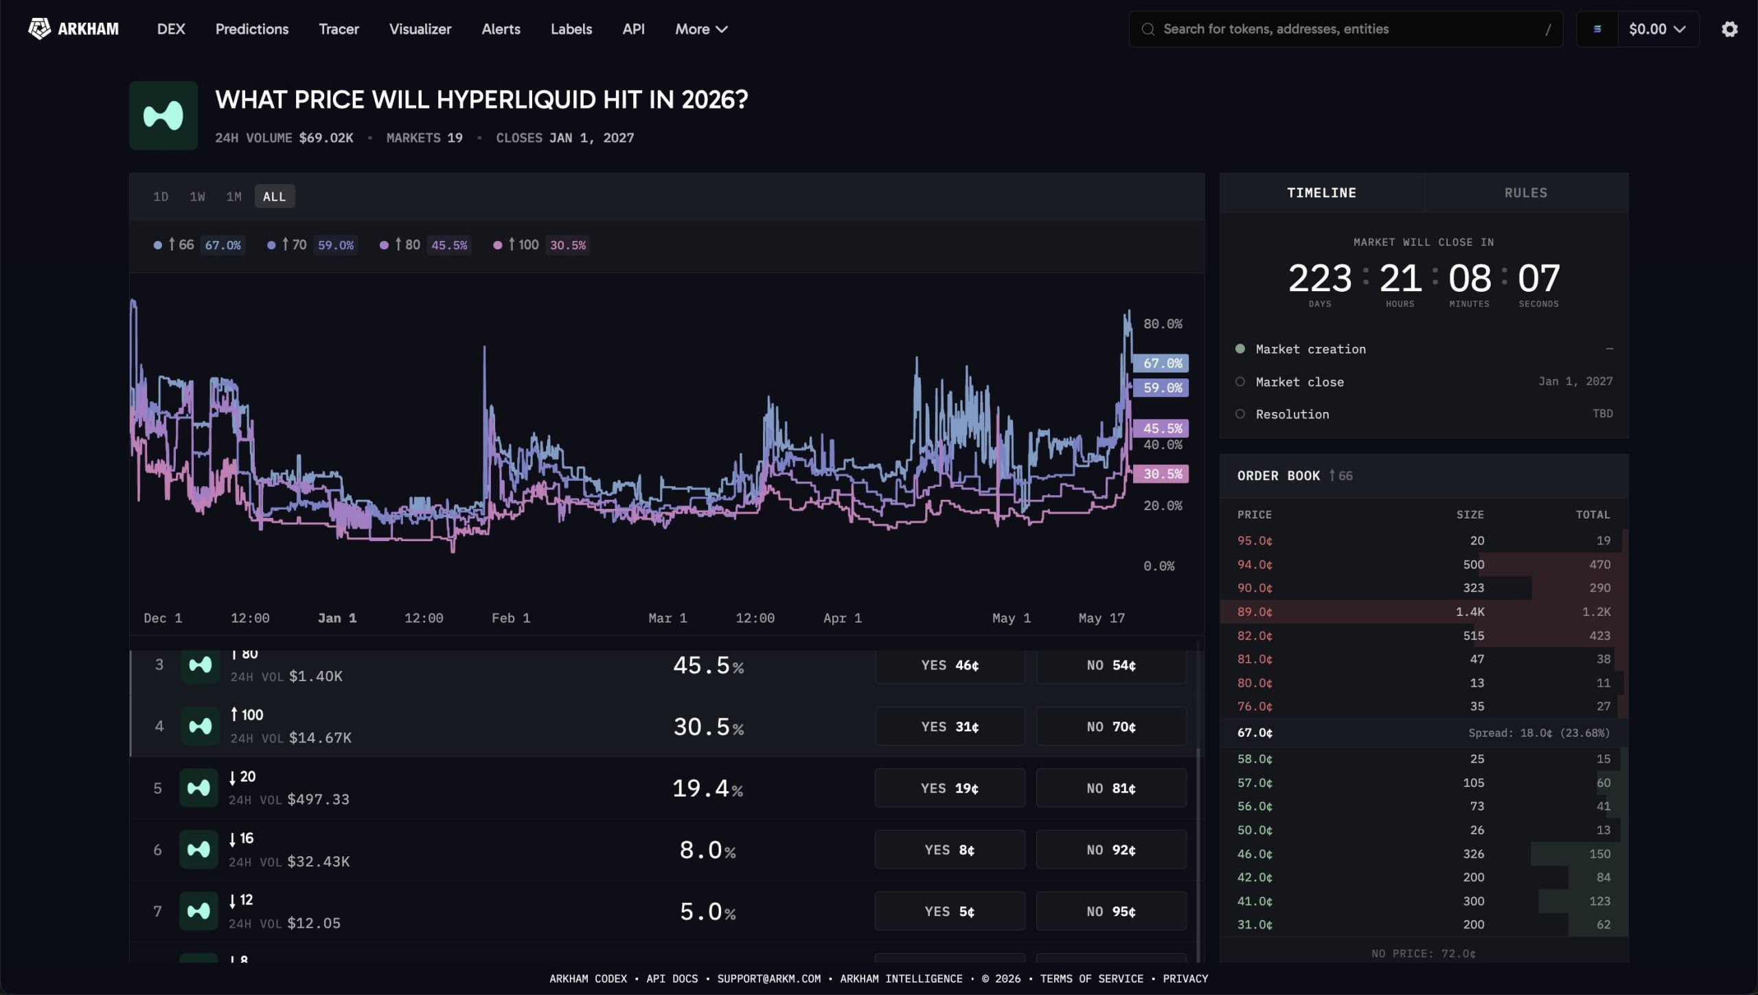Toggle the ↑70 chart series legend
Image resolution: width=1758 pixels, height=995 pixels.
pos(311,245)
